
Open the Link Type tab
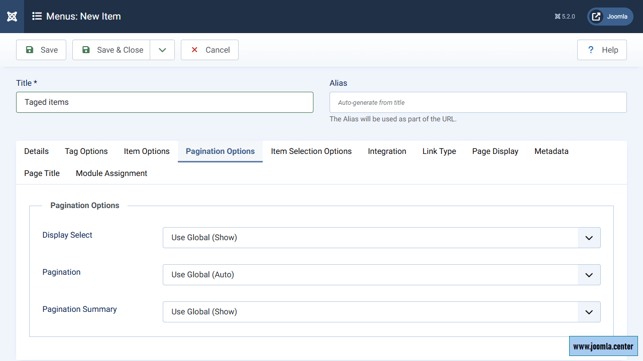coord(439,151)
